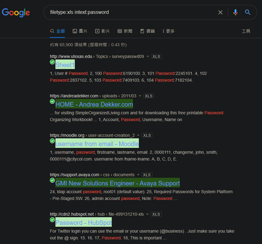
Task: Click the green checkmark beside username from email - Moodle
Action: 52,141
